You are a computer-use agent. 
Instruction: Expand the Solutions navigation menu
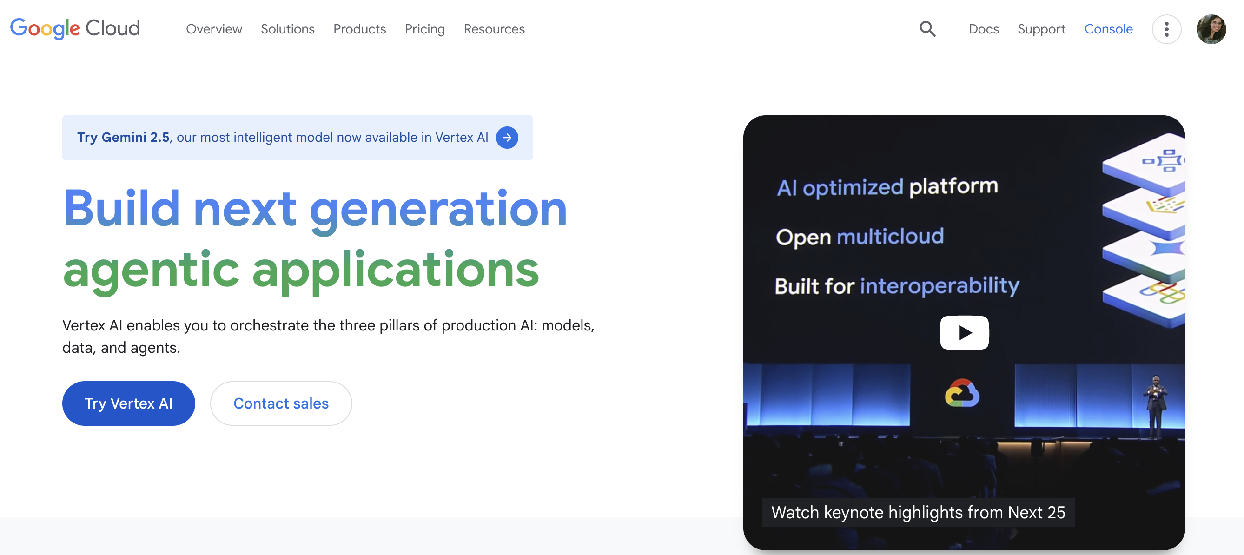click(287, 29)
